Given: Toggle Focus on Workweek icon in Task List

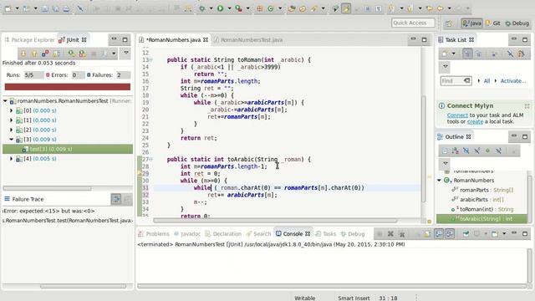Looking at the screenshot, I should [x=494, y=54].
